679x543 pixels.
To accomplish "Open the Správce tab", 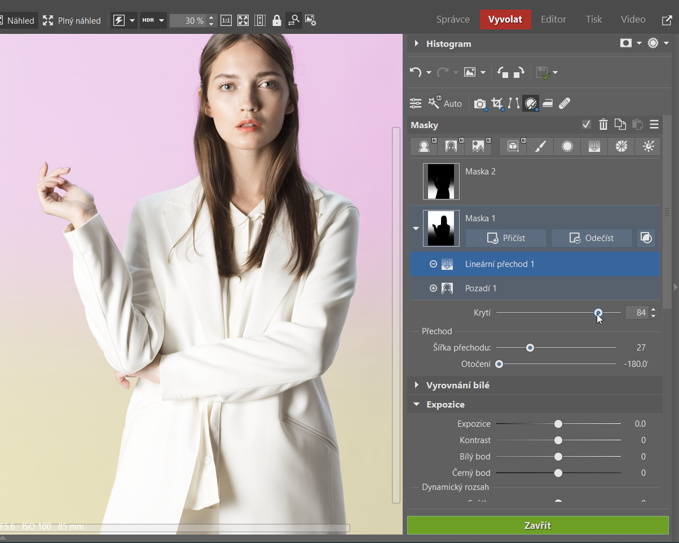I will coord(452,20).
